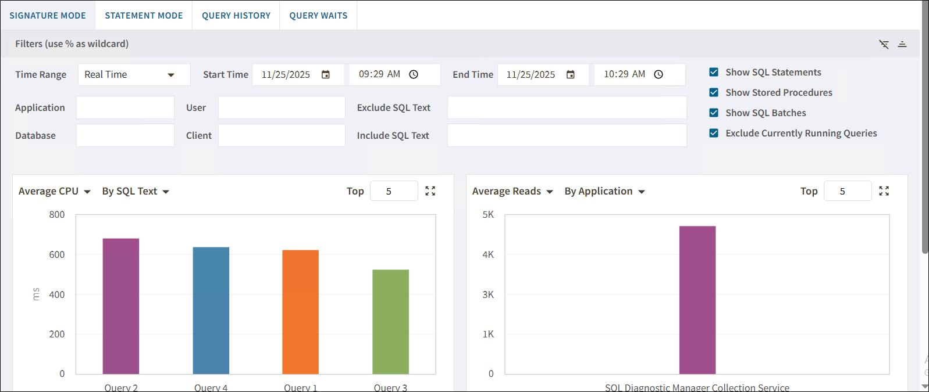929x392 pixels.
Task: Expand the By Application grouping dropdown
Action: pos(605,191)
